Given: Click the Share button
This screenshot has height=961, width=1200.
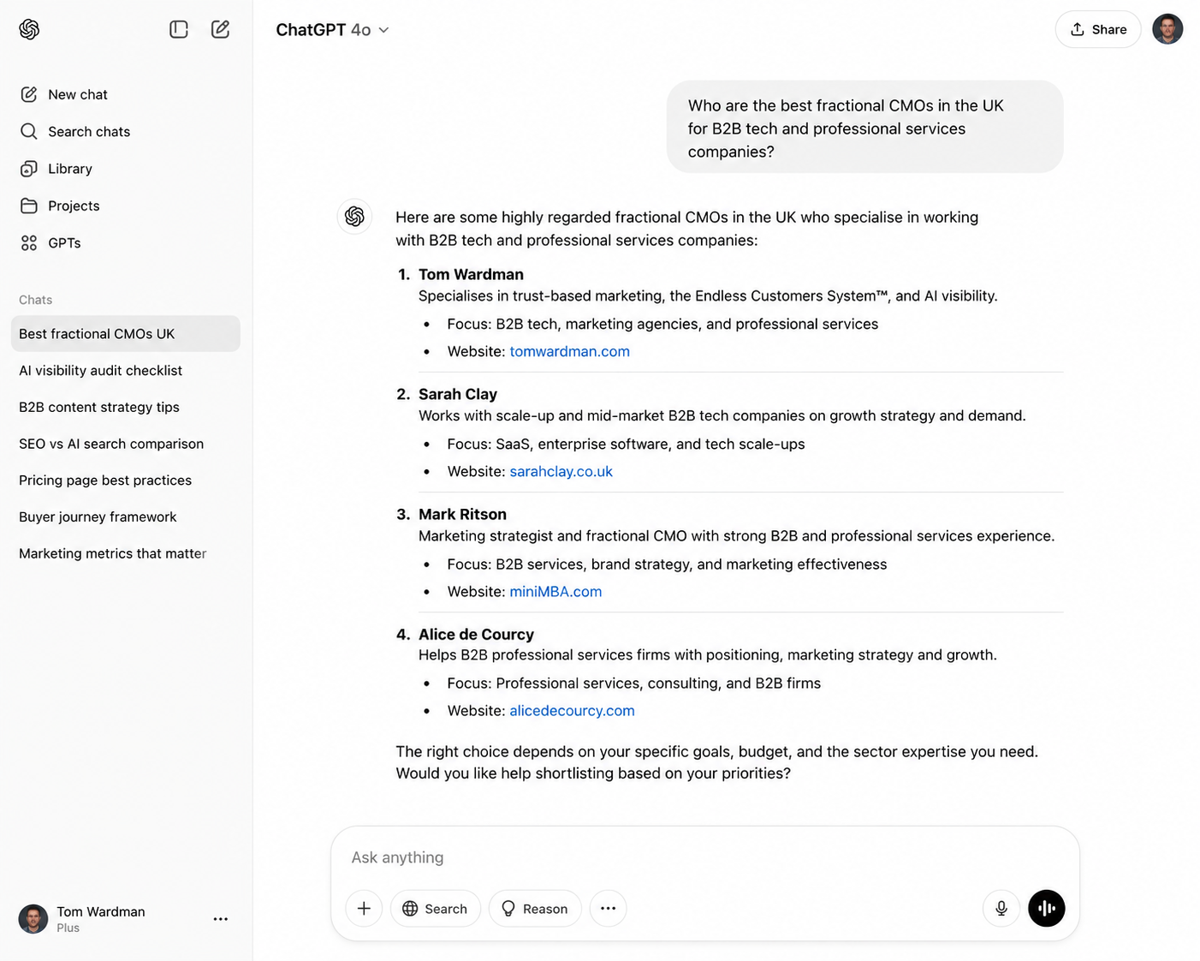Looking at the screenshot, I should click(x=1098, y=29).
